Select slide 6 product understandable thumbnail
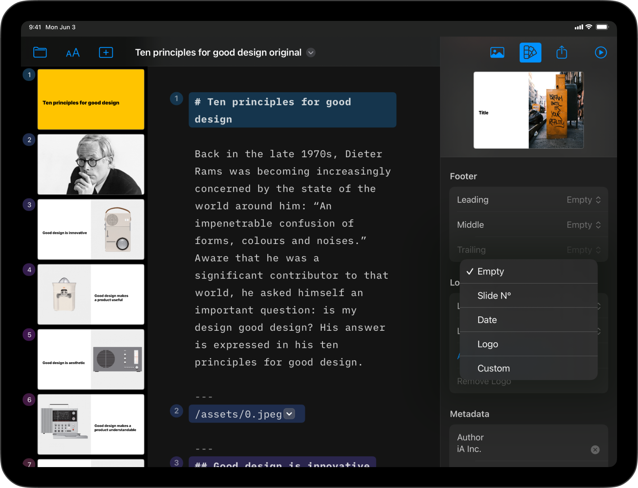The image size is (638, 488). click(91, 424)
